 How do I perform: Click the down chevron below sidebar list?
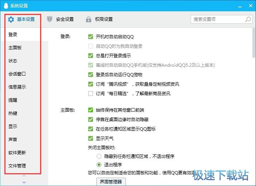click(24, 182)
